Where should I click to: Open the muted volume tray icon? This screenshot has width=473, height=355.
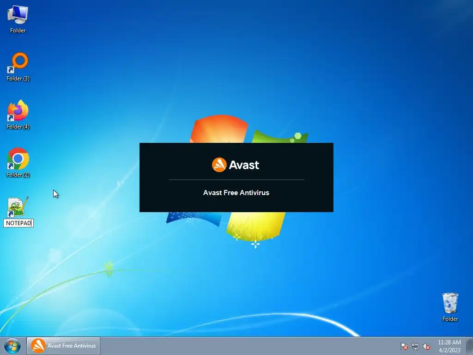pos(426,347)
